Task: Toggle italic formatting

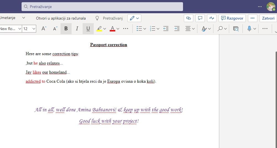Action: (77, 29)
